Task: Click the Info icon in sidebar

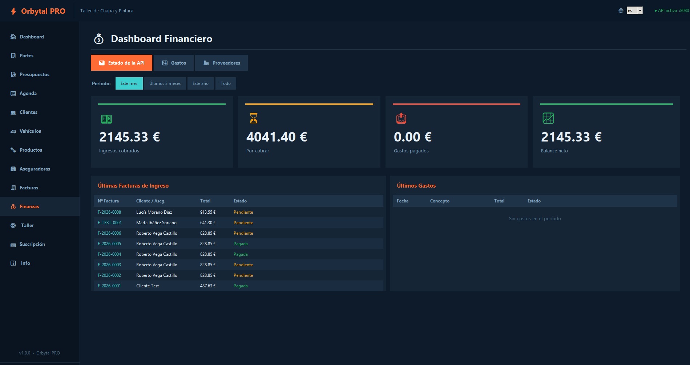Action: click(x=13, y=263)
